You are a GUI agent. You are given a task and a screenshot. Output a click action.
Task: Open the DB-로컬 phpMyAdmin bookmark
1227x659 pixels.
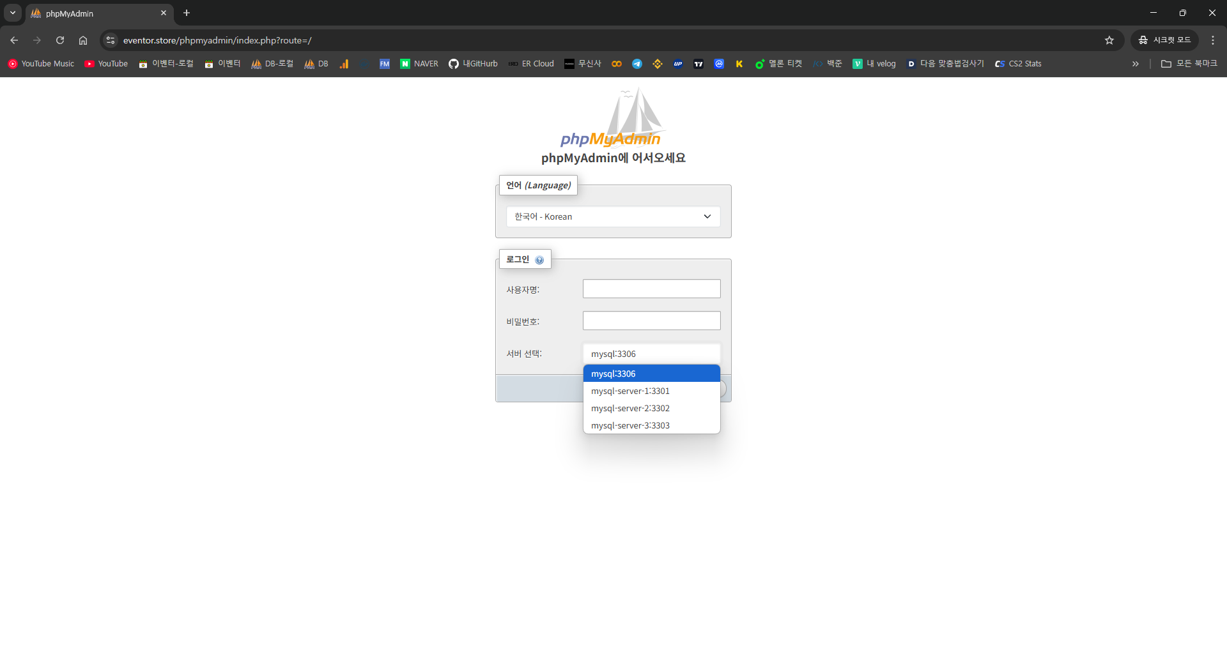tap(272, 64)
